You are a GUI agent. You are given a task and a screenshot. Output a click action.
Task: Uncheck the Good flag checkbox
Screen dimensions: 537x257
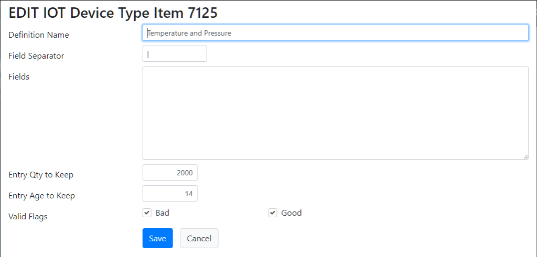273,213
